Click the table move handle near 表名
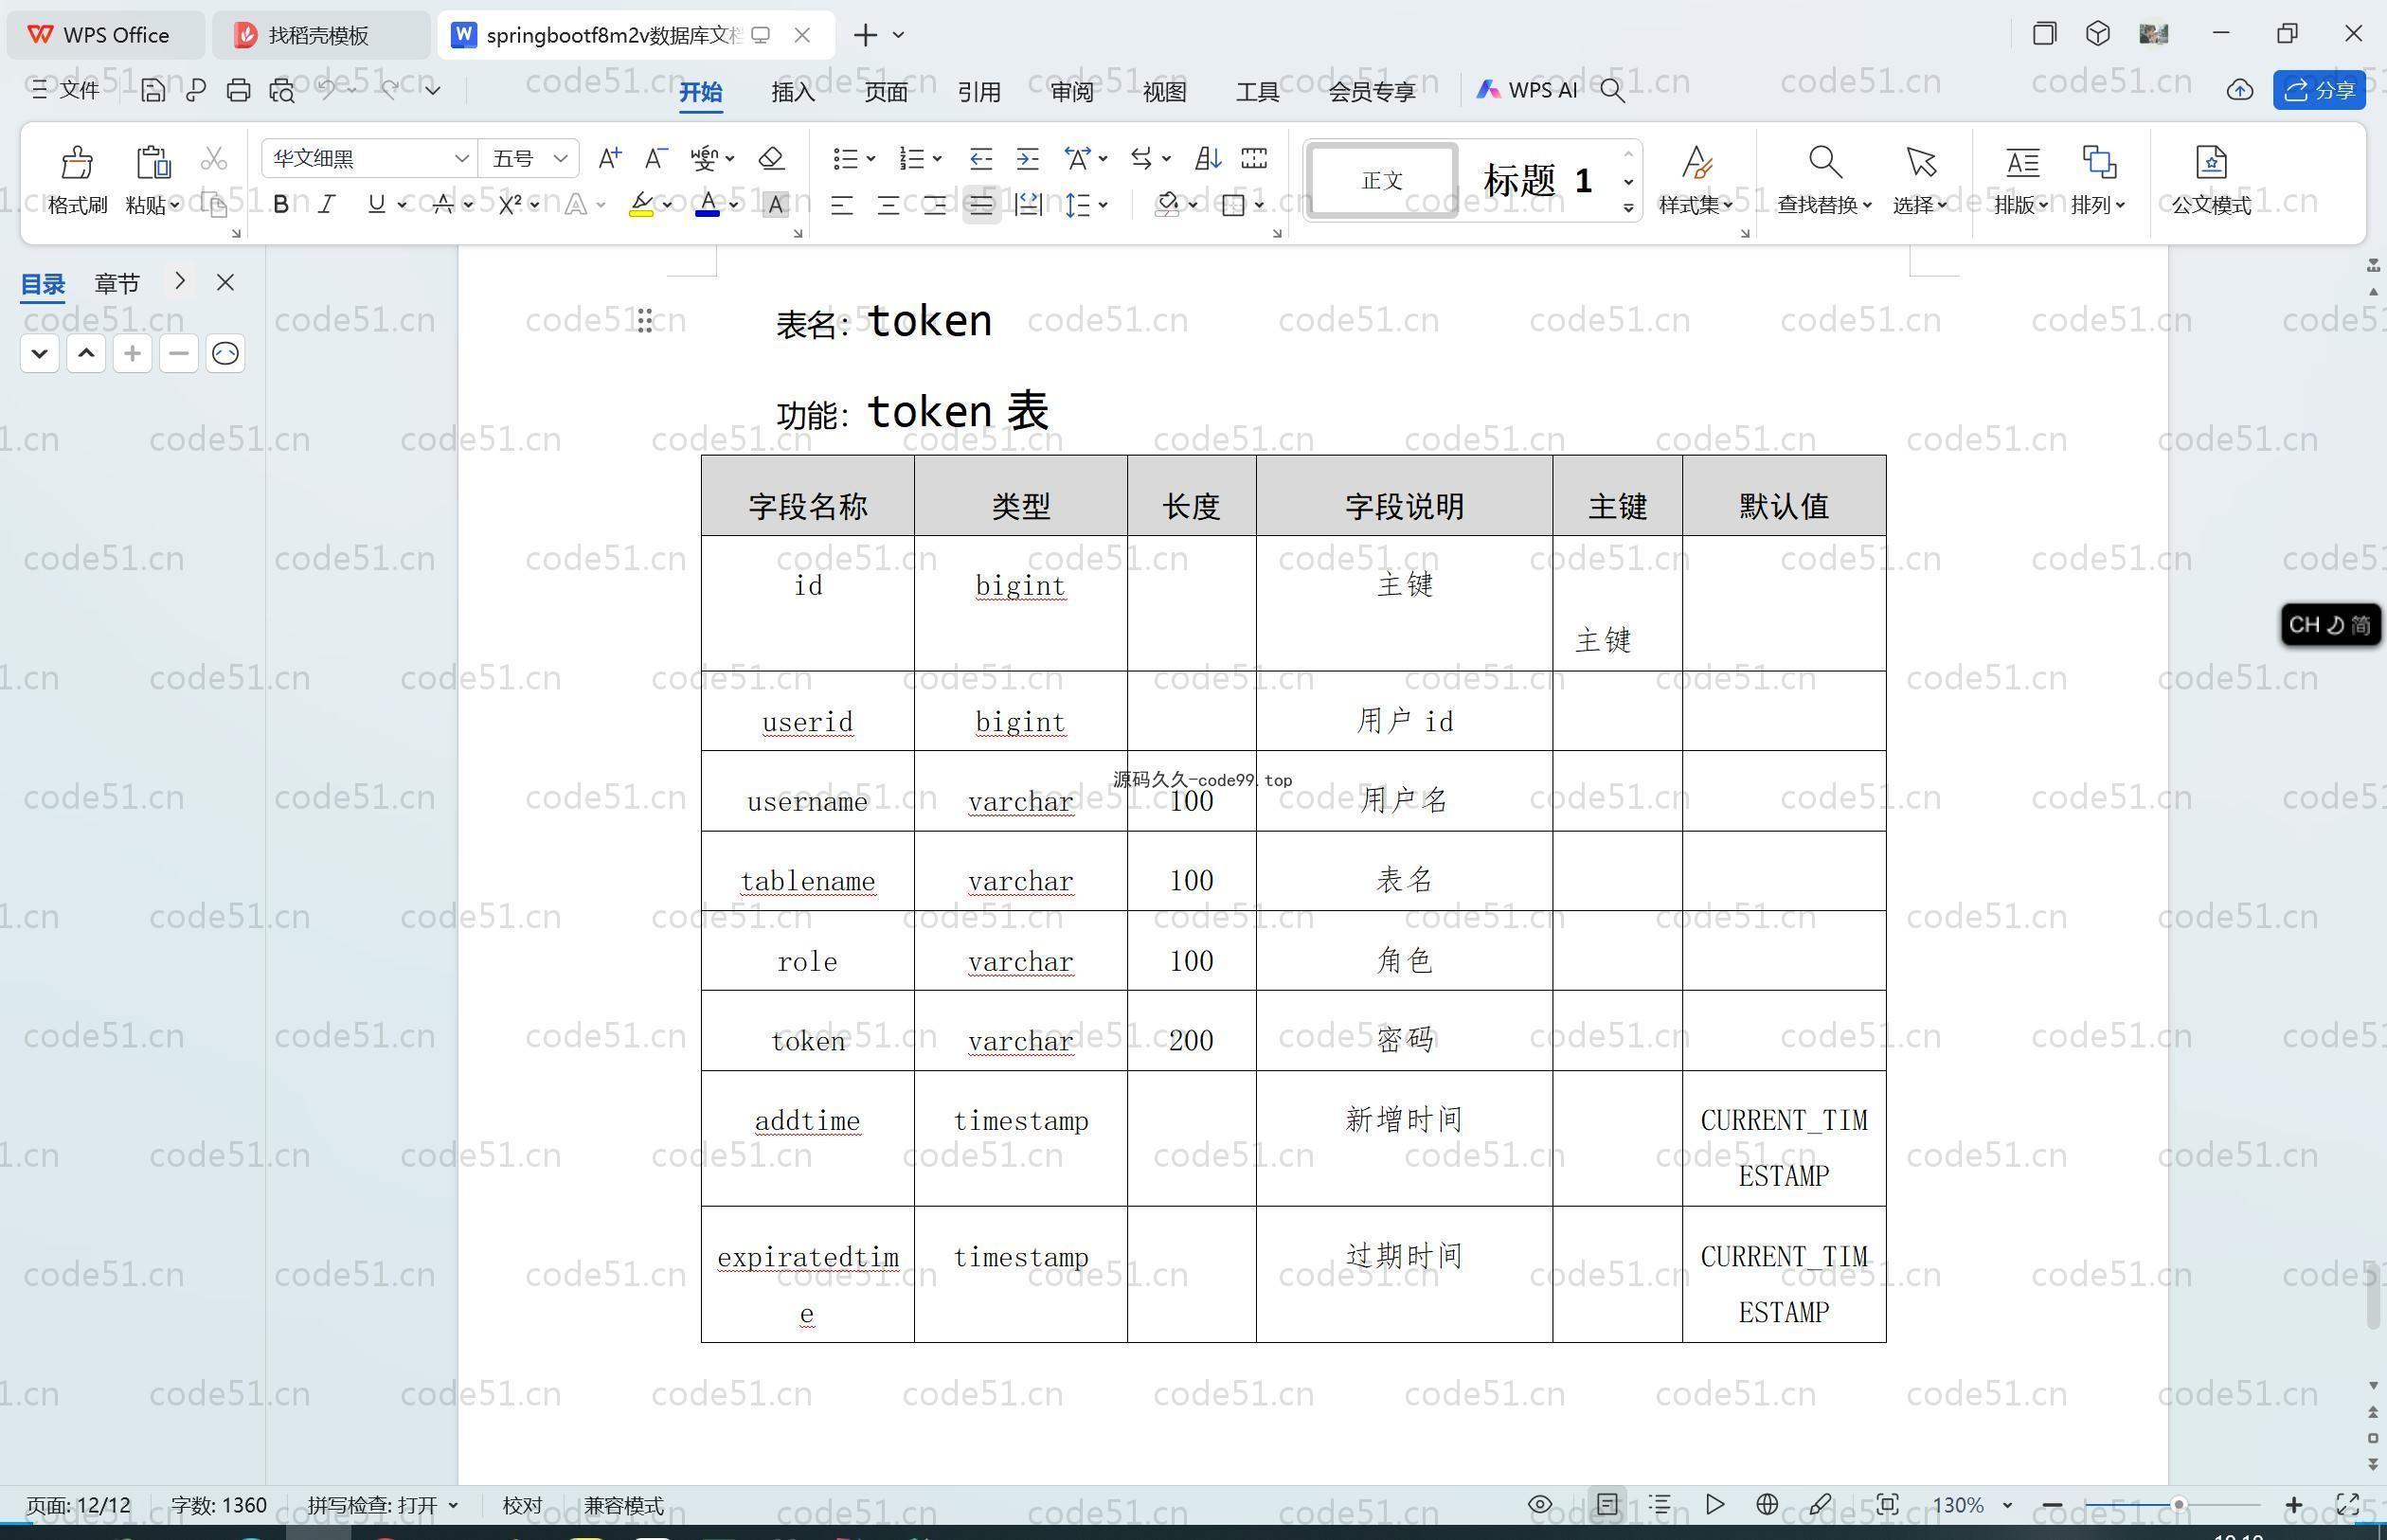This screenshot has height=1540, width=2387. pyautogui.click(x=645, y=321)
